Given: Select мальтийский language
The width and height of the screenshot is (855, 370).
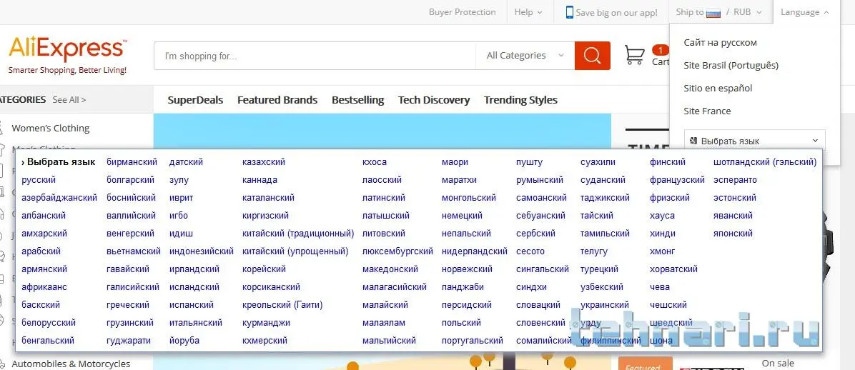Looking at the screenshot, I should point(390,341).
